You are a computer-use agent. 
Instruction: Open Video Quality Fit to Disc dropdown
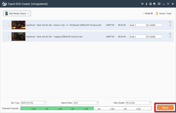click(x=138, y=103)
